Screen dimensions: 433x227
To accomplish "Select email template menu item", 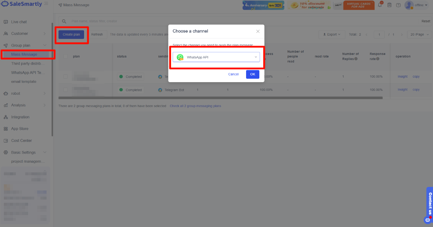I will 24,81.
